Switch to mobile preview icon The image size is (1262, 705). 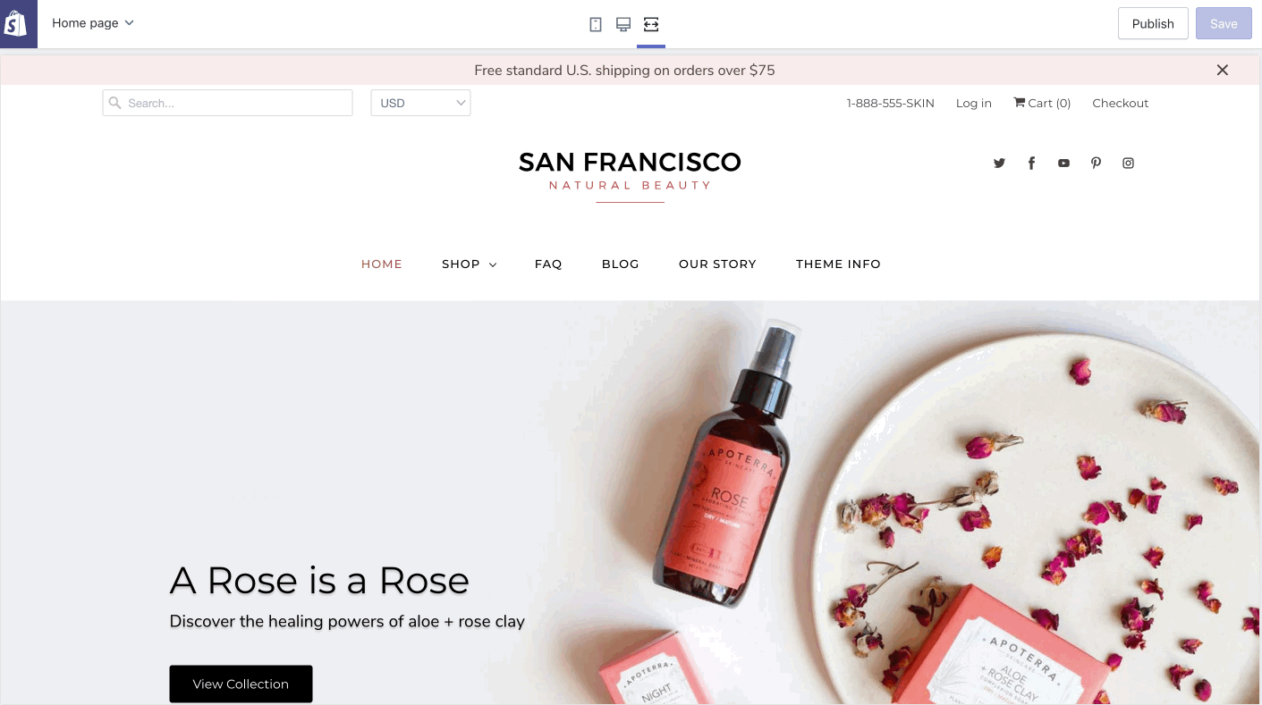pyautogui.click(x=596, y=24)
